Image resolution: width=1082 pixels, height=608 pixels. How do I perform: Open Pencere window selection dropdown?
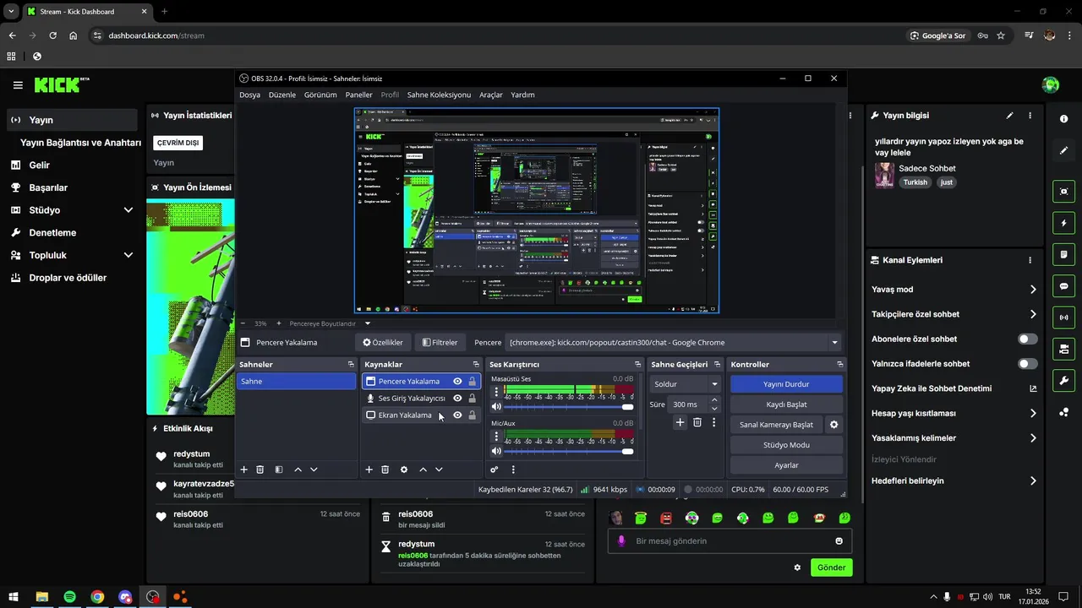(x=674, y=342)
